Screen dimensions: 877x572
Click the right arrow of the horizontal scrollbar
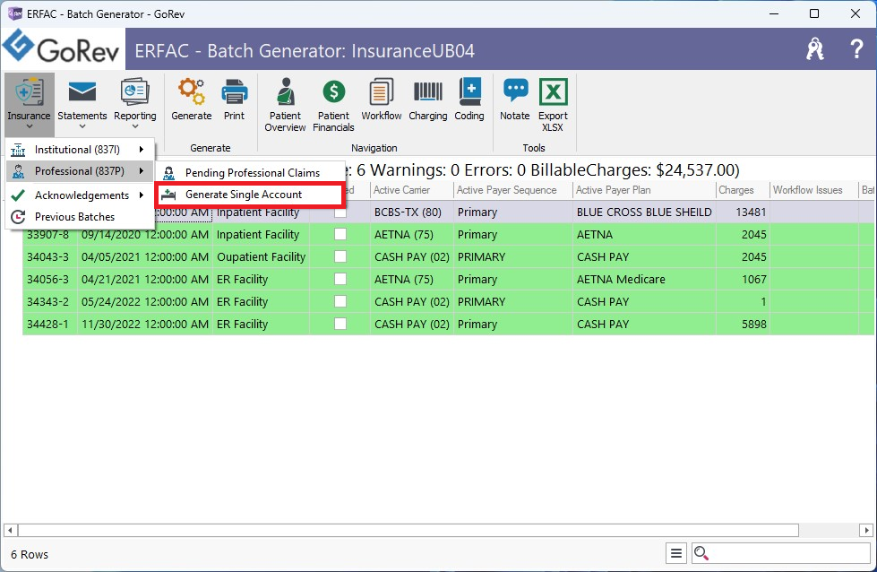tap(866, 530)
